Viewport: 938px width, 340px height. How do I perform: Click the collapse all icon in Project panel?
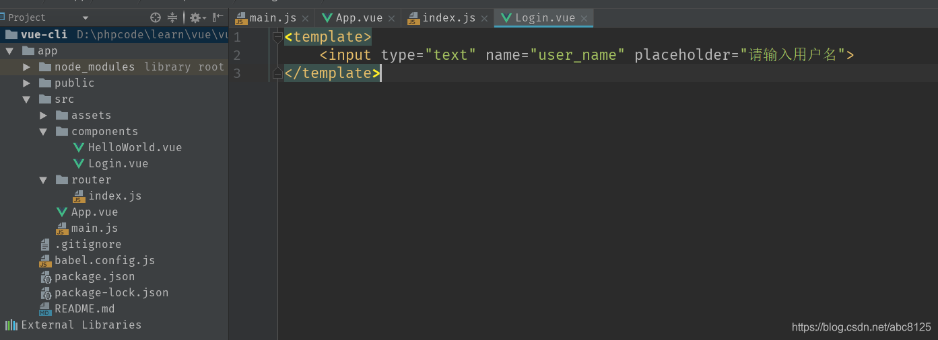172,18
